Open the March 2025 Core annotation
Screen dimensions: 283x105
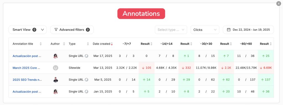26,68
